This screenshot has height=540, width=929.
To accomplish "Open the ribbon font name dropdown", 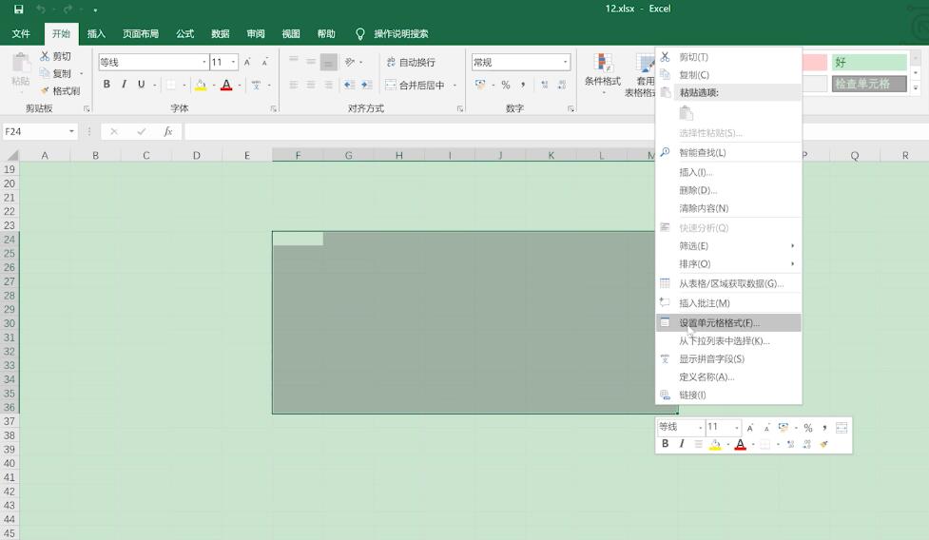I will 203,62.
